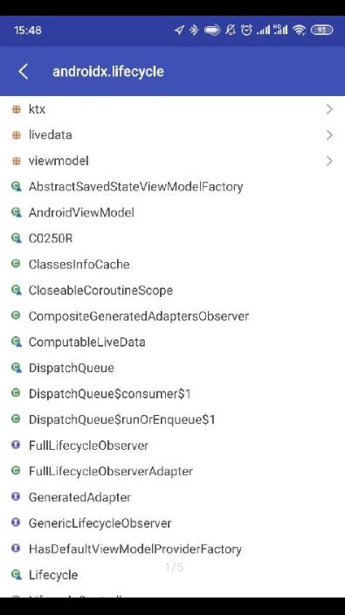
Task: Click the package icon next to ktx
Action: 16,109
